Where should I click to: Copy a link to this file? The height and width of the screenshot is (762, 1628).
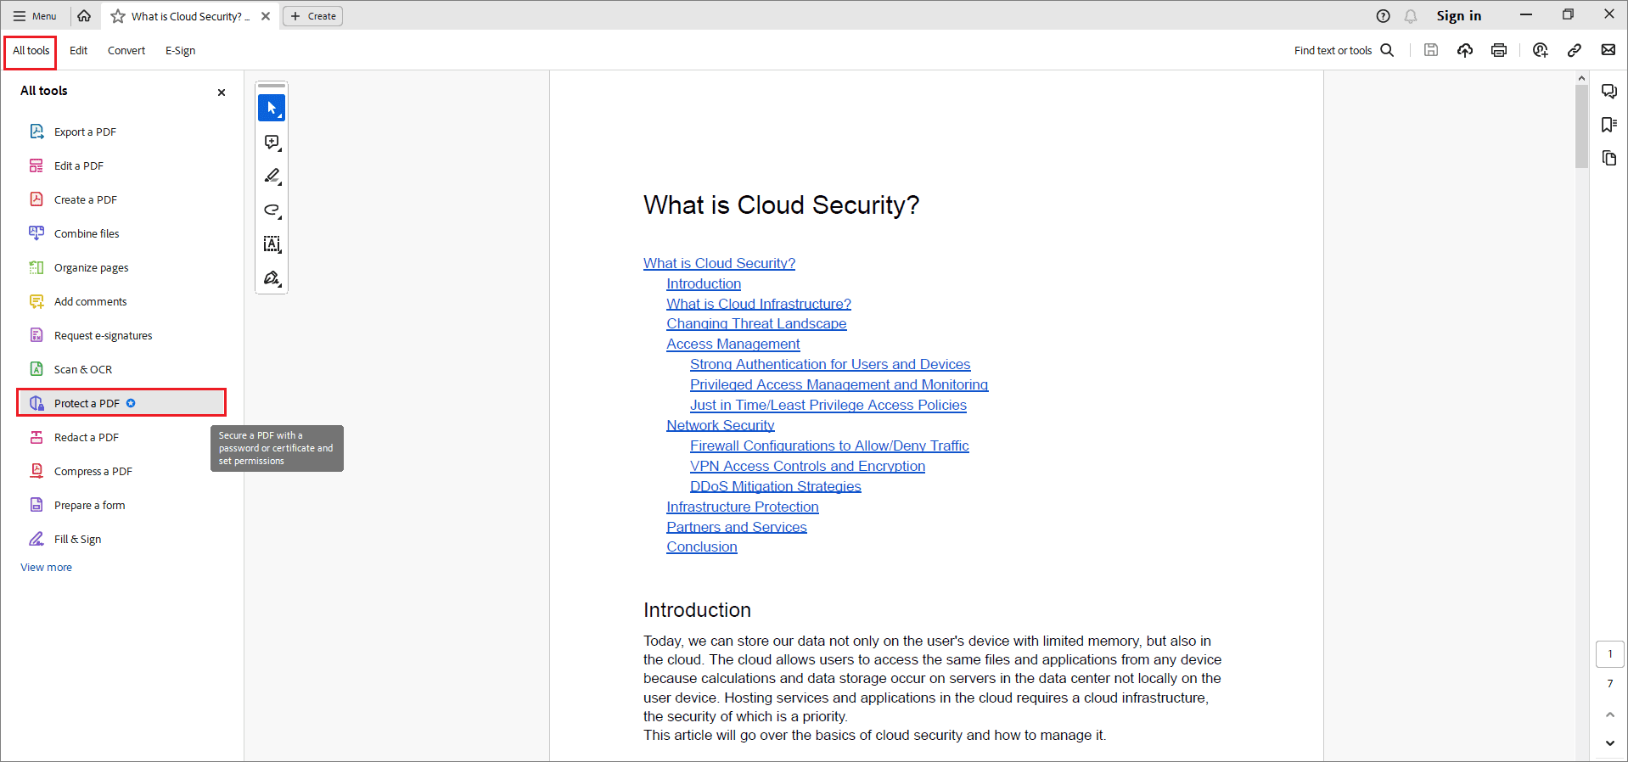point(1575,50)
